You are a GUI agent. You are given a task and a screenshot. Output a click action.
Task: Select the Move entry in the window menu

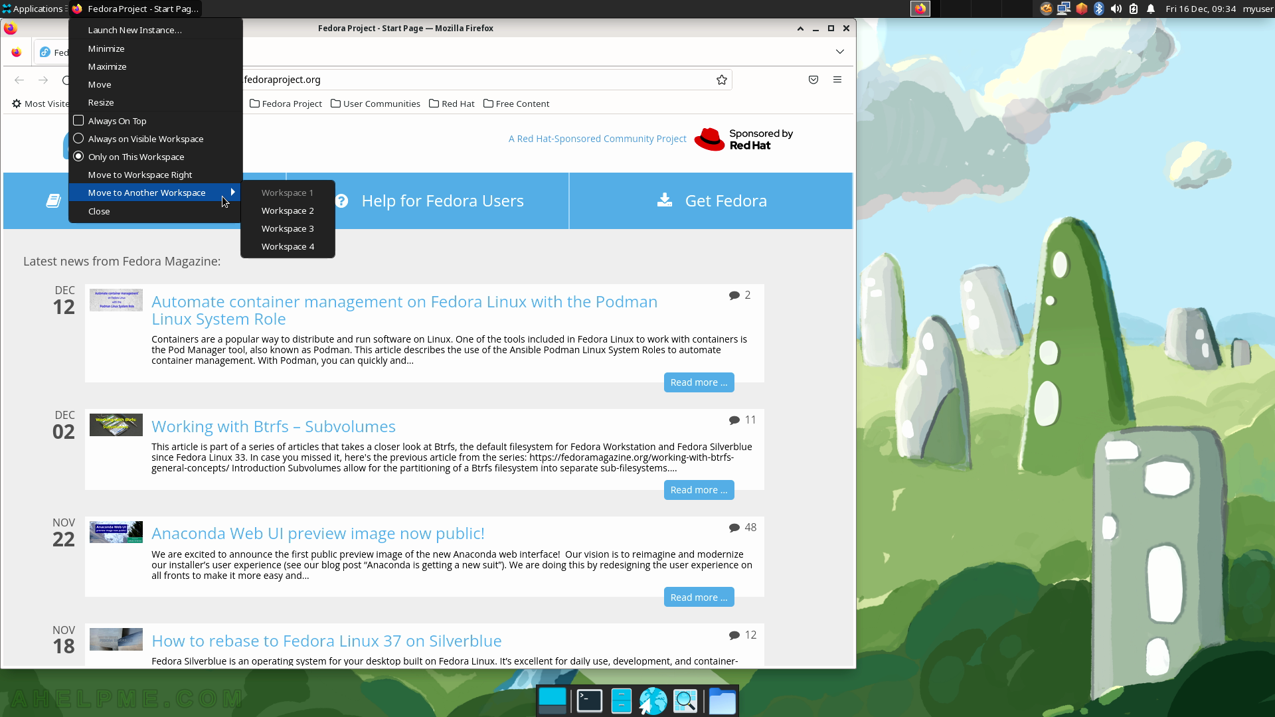(x=155, y=84)
